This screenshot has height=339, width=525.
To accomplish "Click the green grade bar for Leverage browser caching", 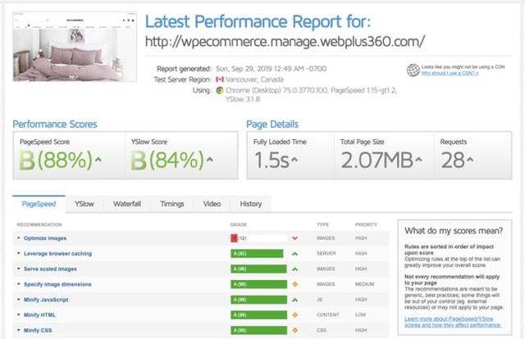I will tap(257, 253).
